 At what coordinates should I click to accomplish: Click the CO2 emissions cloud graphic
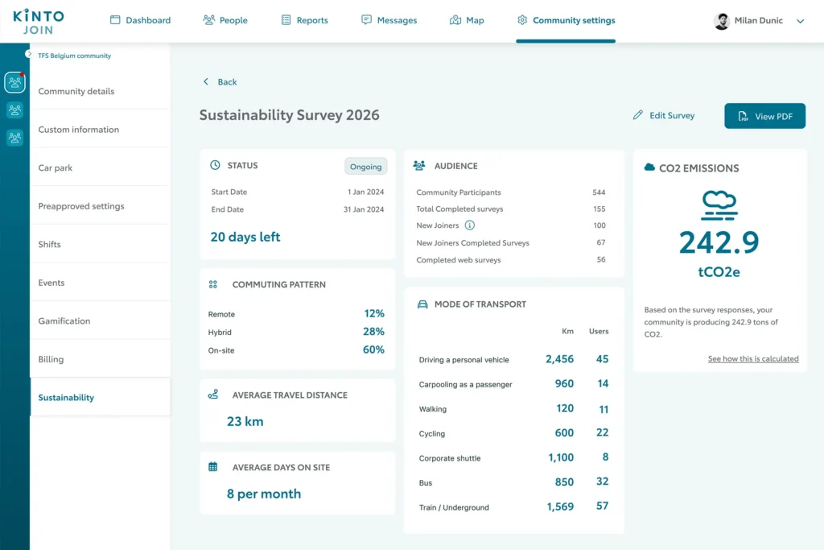[719, 205]
